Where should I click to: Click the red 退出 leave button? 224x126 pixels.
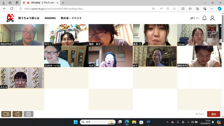pos(213,114)
